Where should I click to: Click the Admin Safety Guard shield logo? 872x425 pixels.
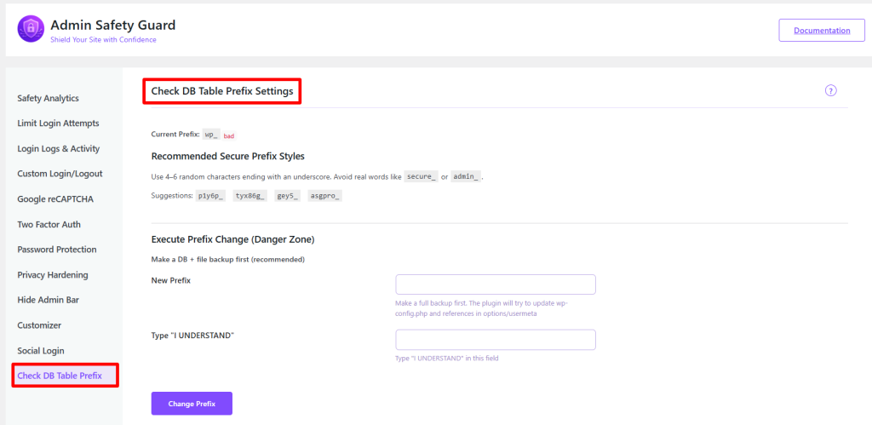point(31,30)
